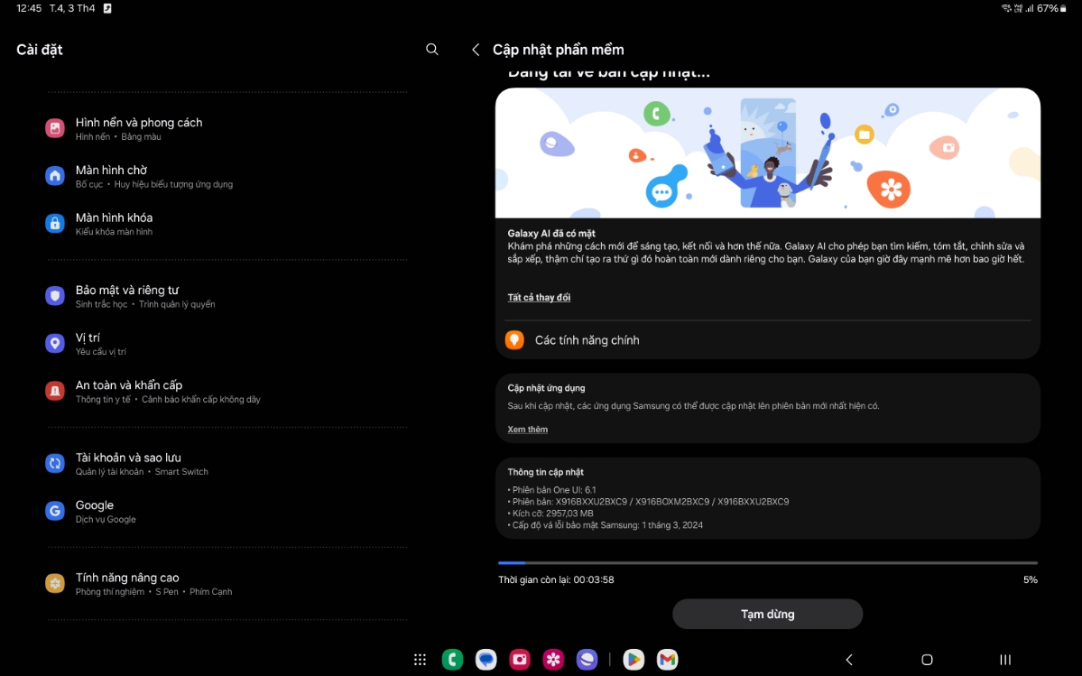Go back from Cập nhật phần mềm

[476, 50]
